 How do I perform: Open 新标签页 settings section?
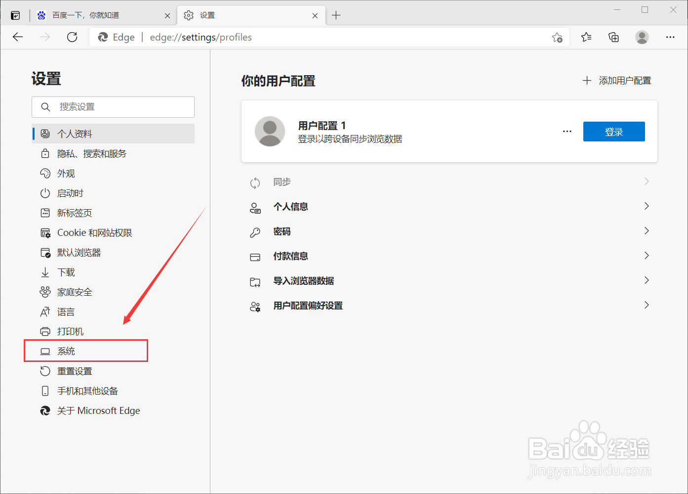point(113,213)
